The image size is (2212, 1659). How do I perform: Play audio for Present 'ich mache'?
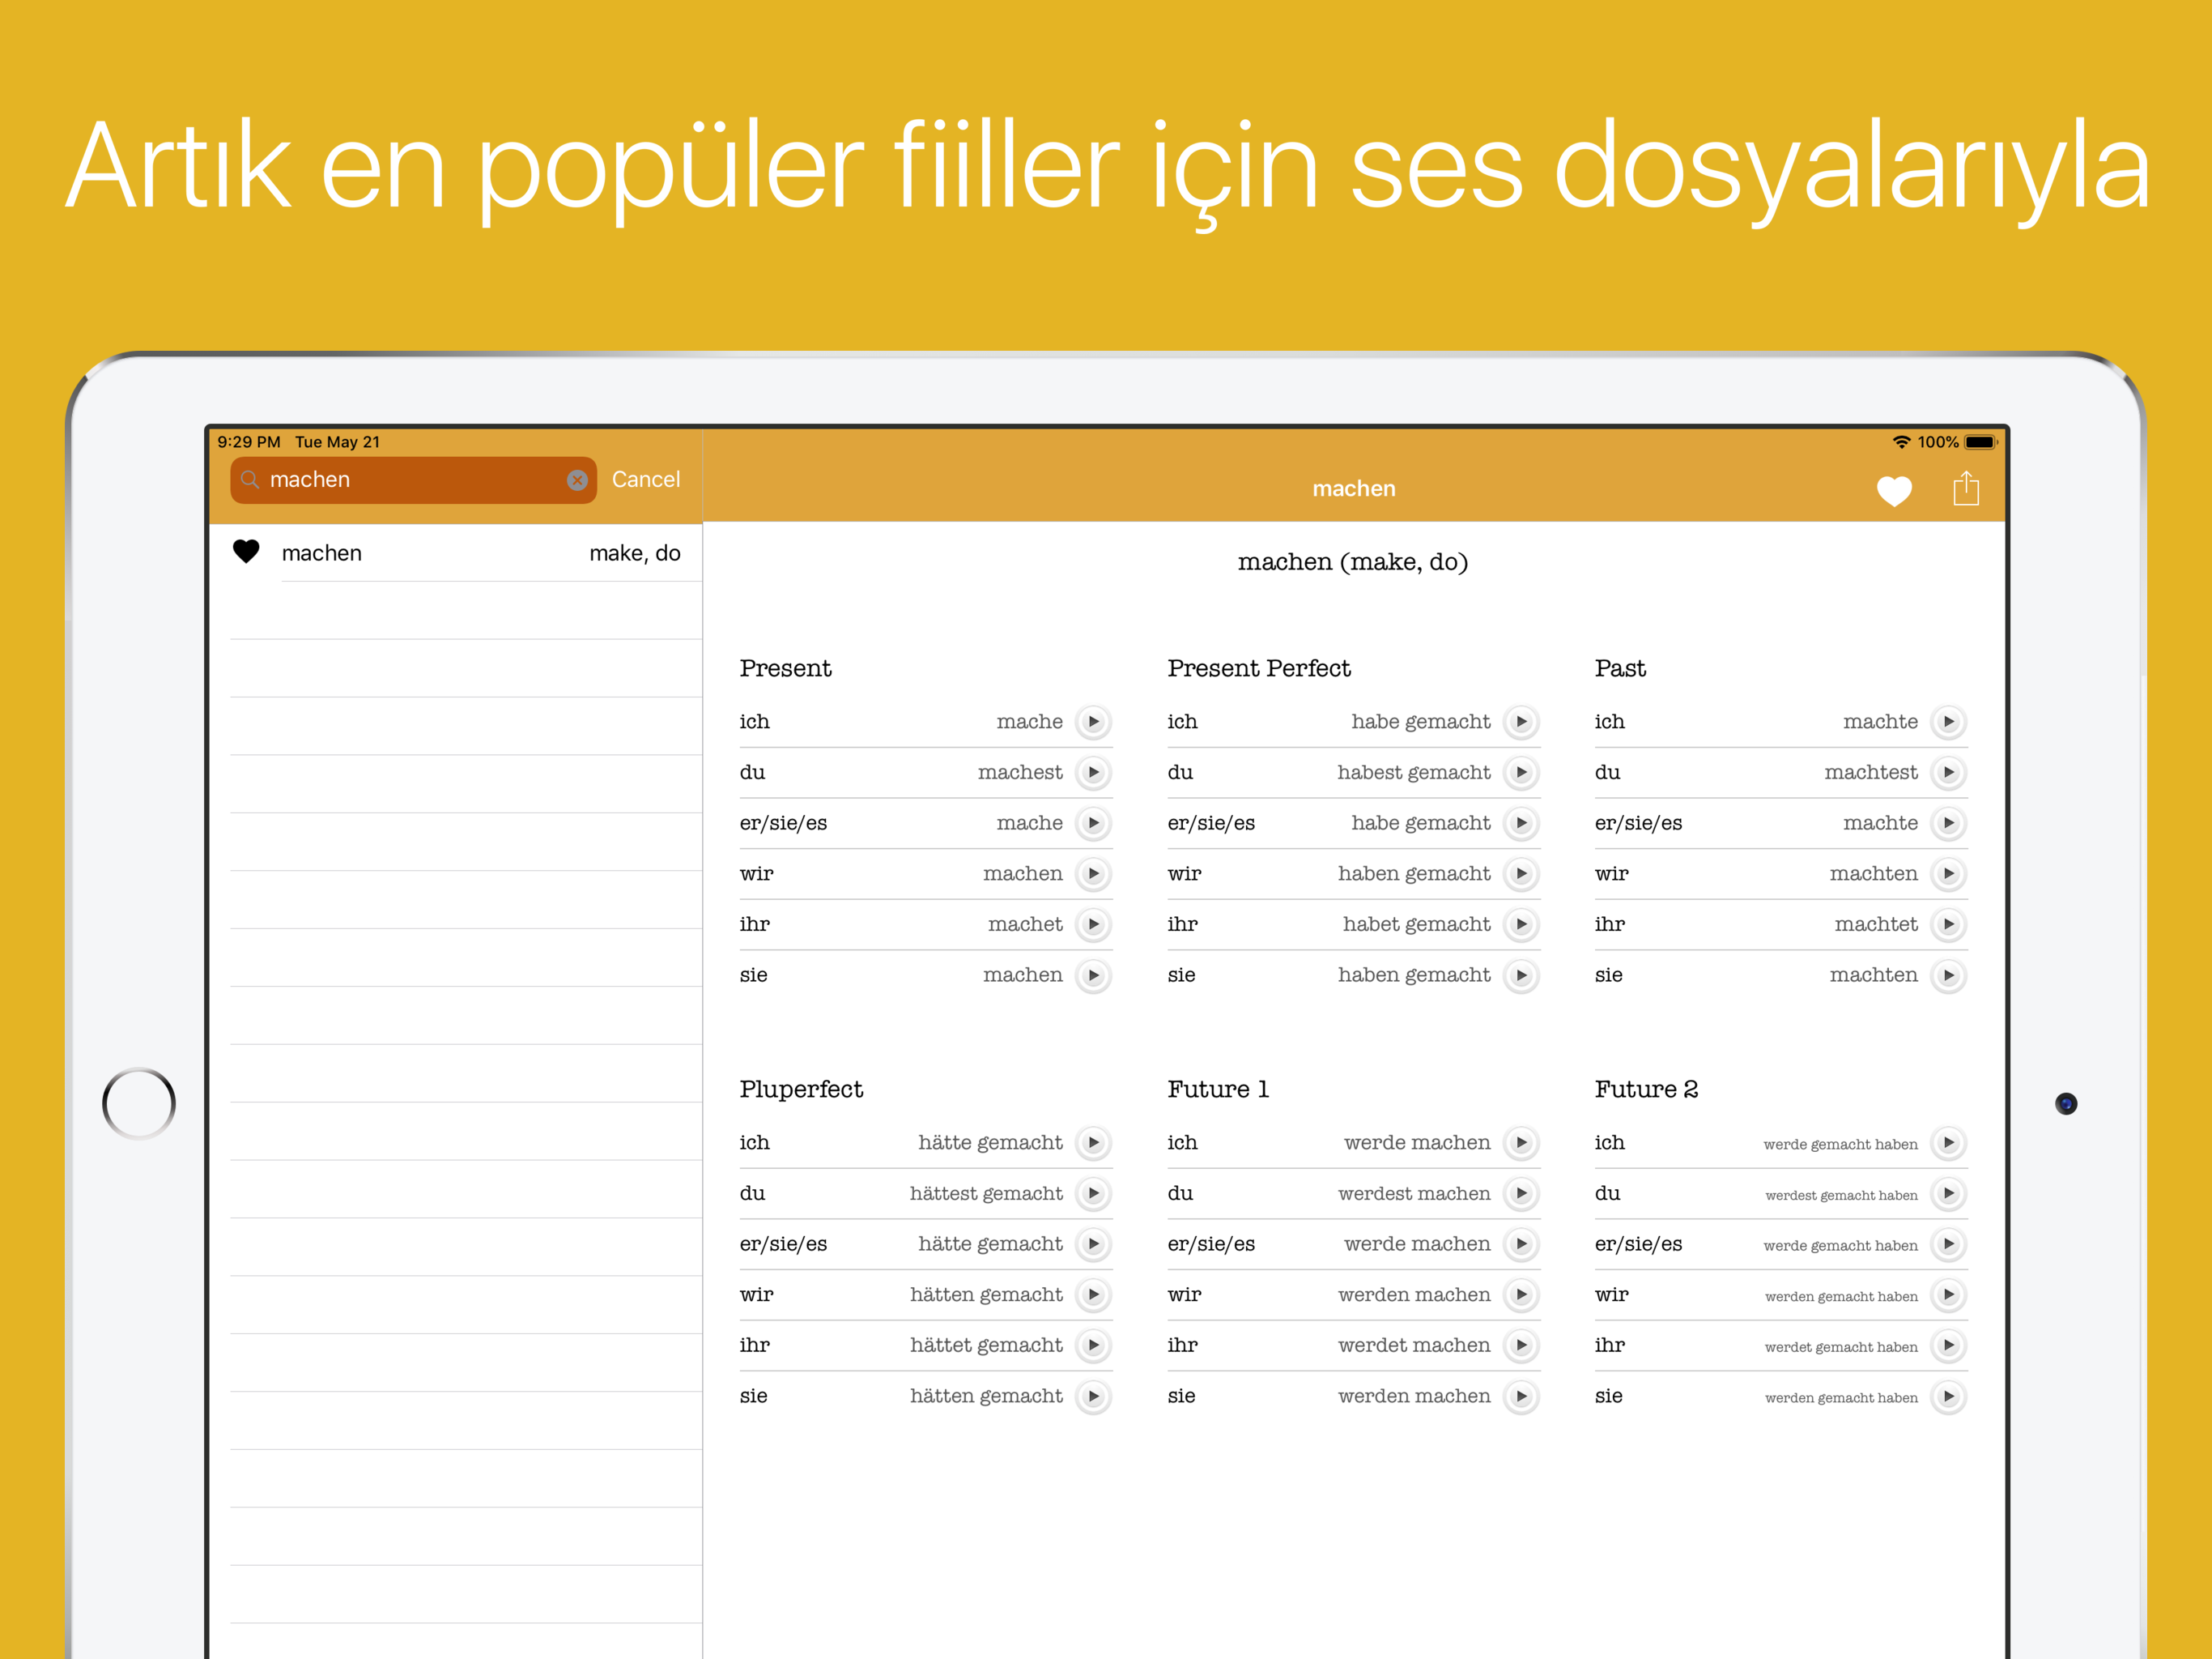click(1093, 722)
